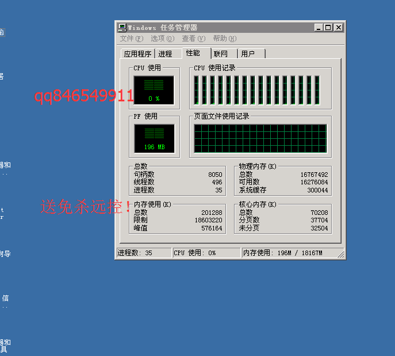395x356 pixels.
Task: Open the 文件(F) menu
Action: pos(132,39)
